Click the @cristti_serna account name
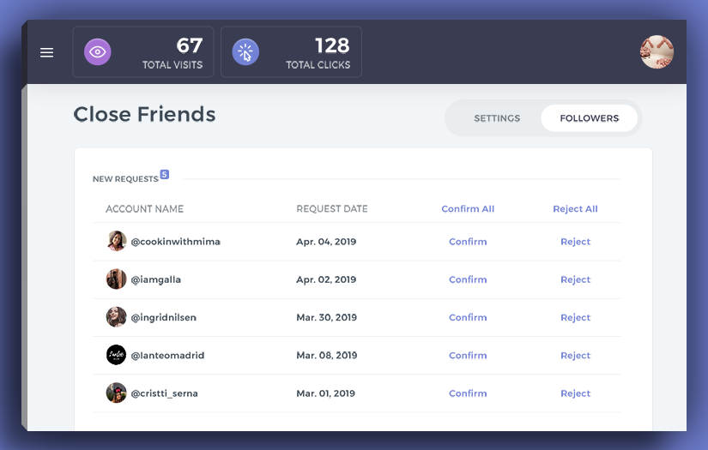The image size is (708, 450). click(165, 393)
